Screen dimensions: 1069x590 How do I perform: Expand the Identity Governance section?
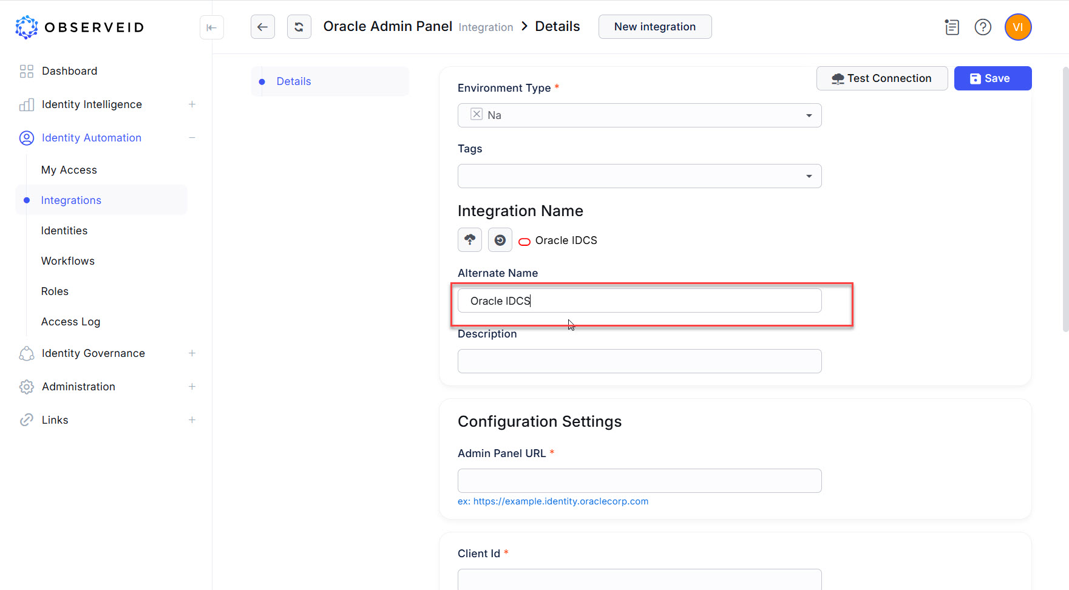pyautogui.click(x=192, y=353)
